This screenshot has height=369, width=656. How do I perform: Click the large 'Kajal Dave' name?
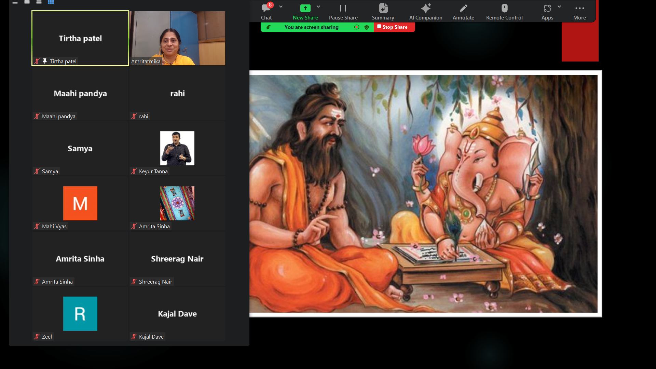[x=177, y=314]
